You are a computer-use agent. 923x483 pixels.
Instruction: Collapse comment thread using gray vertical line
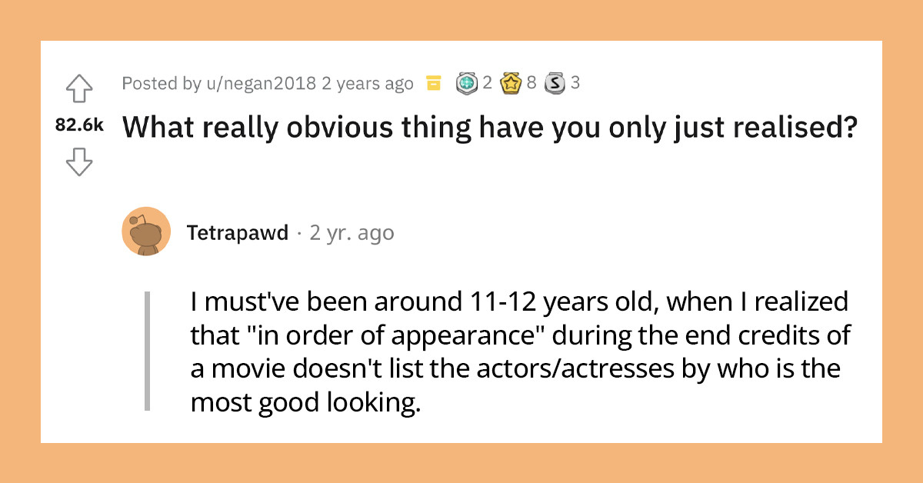(x=146, y=350)
